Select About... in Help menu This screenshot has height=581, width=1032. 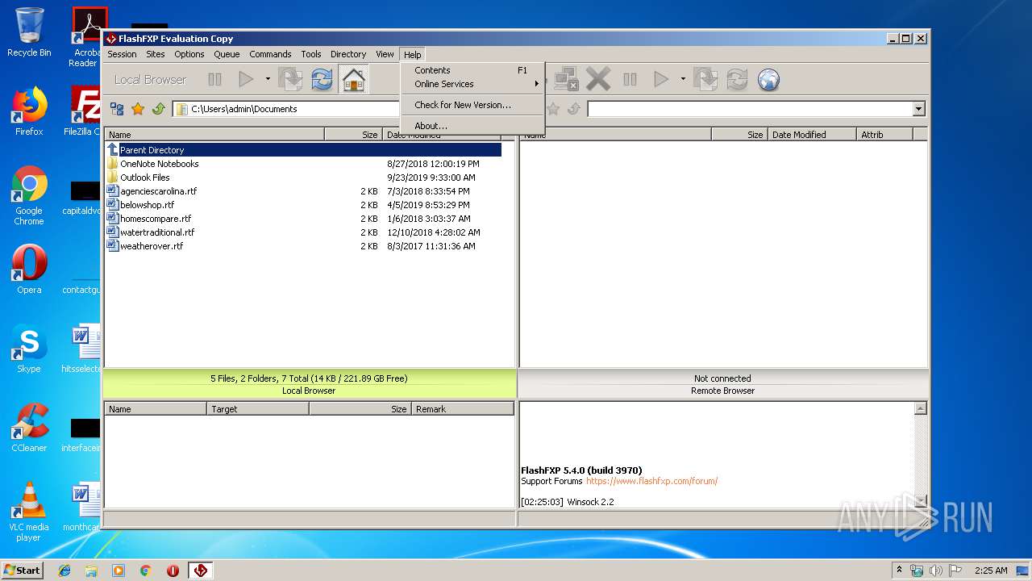[472, 126]
